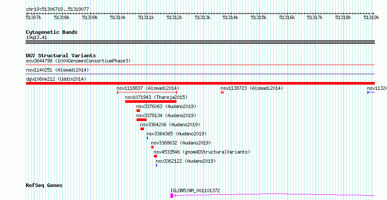Click the 19q13.41 band label

[x=37, y=38]
